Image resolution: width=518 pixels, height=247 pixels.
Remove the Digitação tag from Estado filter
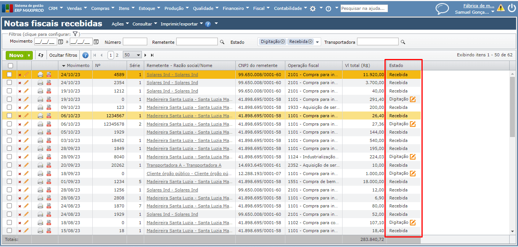coord(283,41)
